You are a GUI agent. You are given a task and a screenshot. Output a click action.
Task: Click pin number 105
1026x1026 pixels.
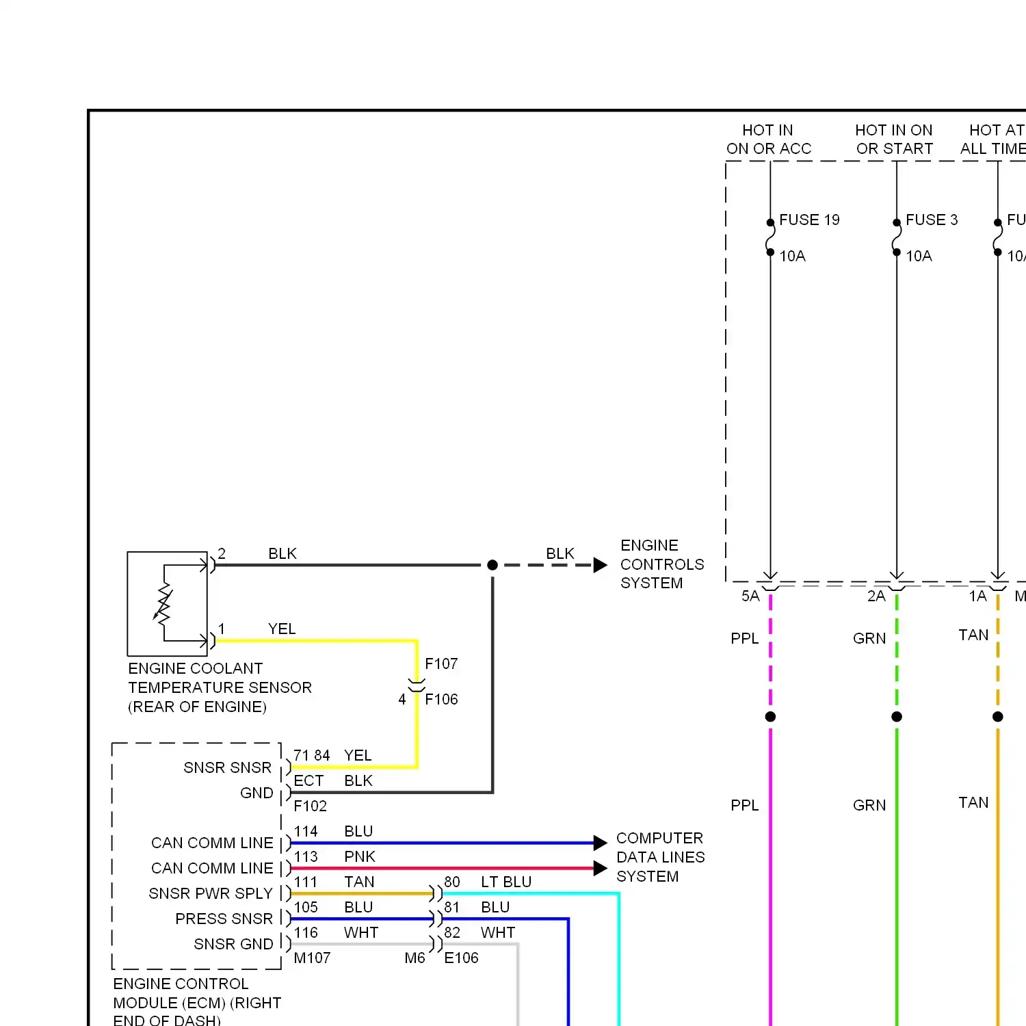(306, 907)
